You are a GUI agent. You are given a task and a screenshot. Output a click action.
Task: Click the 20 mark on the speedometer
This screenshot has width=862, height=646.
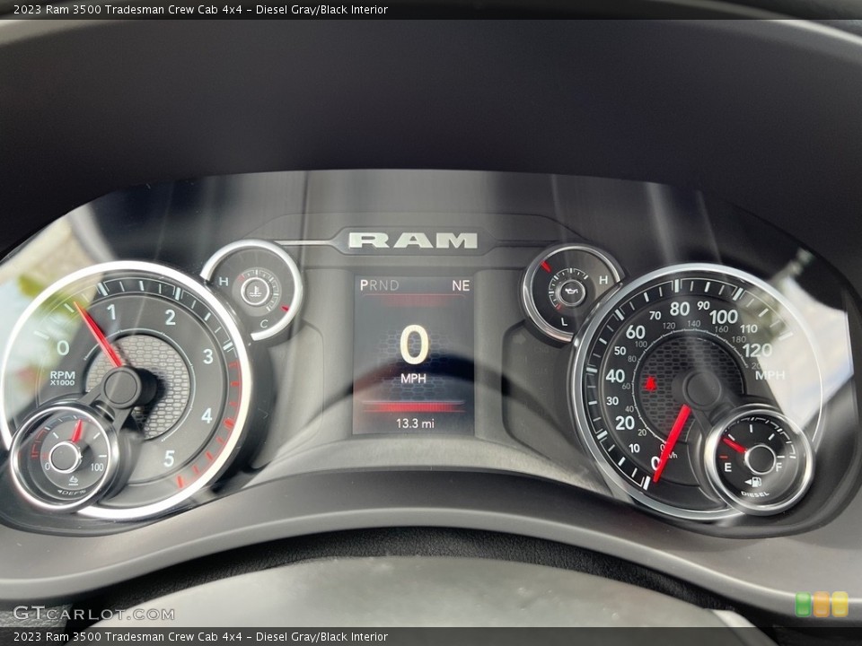coord(625,423)
